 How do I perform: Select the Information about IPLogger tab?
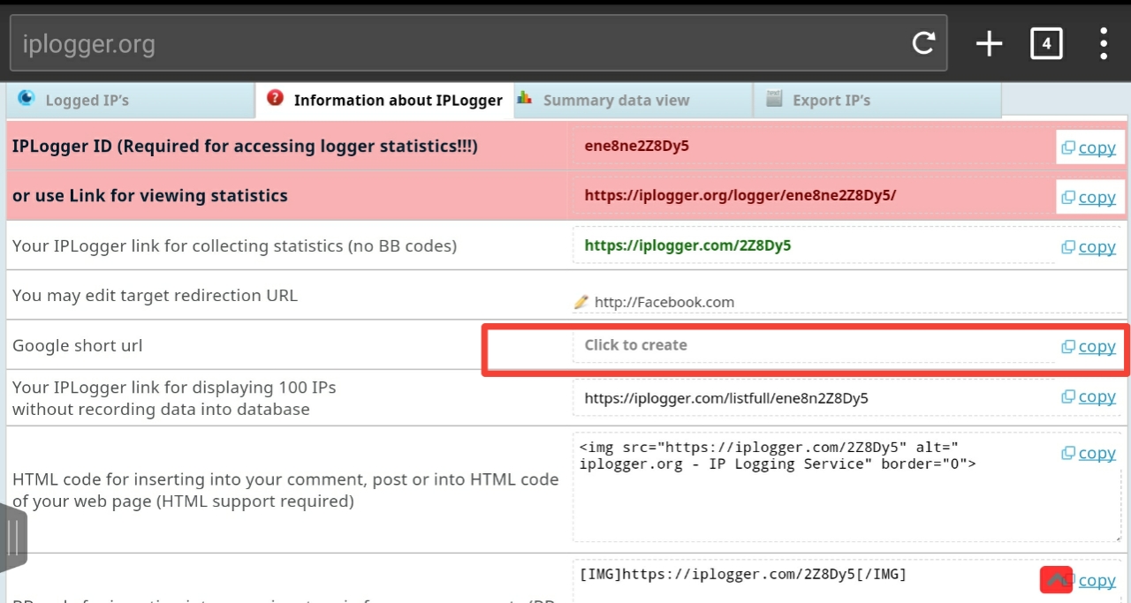(384, 100)
